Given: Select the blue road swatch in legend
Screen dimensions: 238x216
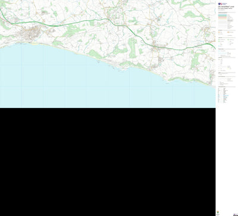Looking at the screenshot, I should pyautogui.click(x=223, y=15).
